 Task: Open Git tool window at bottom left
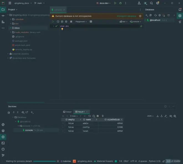pos(3,155)
